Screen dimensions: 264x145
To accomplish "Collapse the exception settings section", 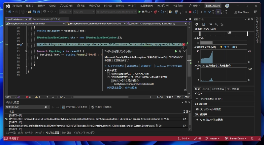I will click(106, 70).
